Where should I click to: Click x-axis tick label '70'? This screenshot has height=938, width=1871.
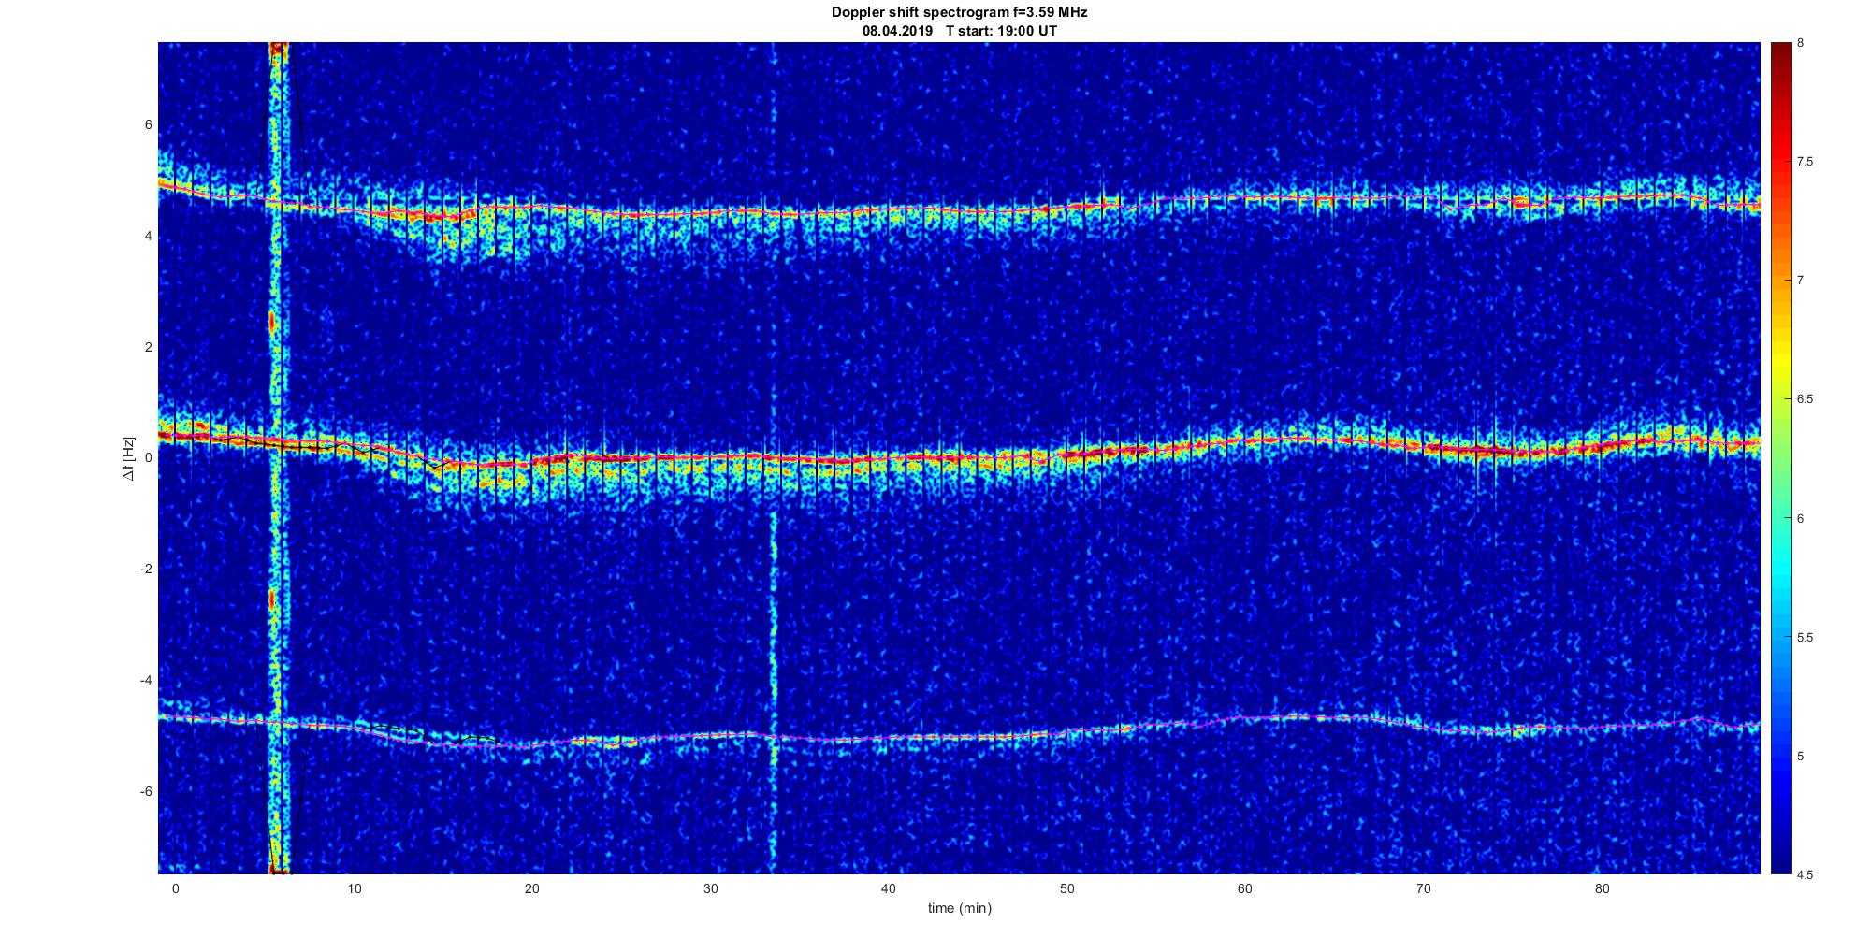coord(1424,888)
